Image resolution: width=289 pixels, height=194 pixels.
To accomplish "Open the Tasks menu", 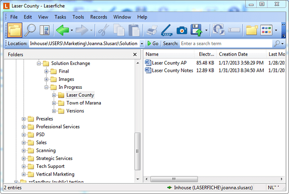I will 60,17.
